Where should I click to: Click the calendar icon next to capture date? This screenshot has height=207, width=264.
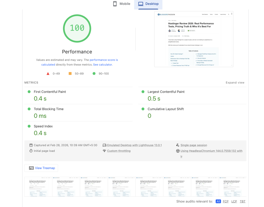(x=31, y=145)
